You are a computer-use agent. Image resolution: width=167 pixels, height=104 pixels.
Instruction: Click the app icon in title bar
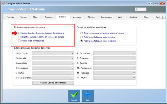(x=3, y=3)
